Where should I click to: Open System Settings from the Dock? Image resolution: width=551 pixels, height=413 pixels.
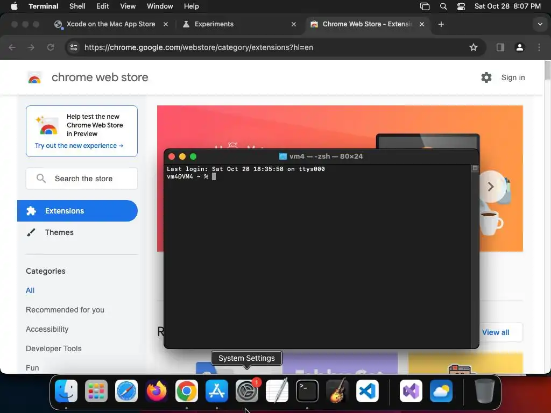click(x=246, y=391)
